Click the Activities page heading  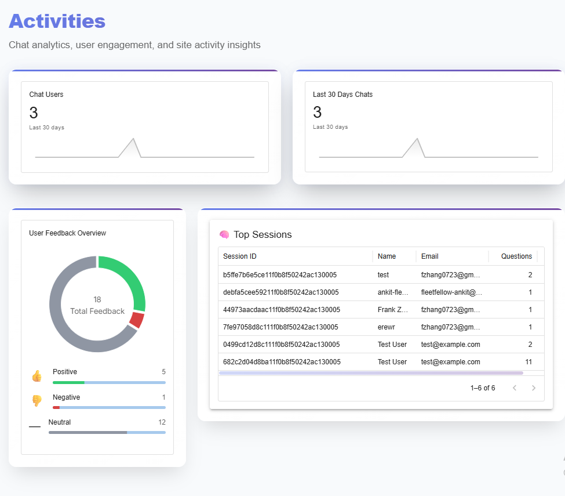(x=57, y=21)
